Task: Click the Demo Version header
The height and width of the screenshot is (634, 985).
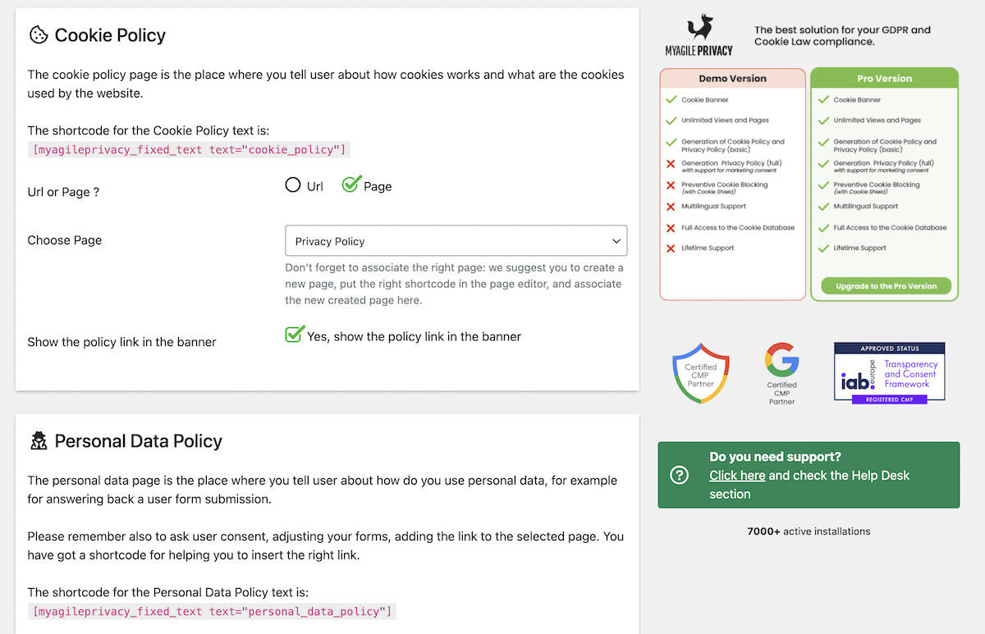Action: [x=732, y=79]
